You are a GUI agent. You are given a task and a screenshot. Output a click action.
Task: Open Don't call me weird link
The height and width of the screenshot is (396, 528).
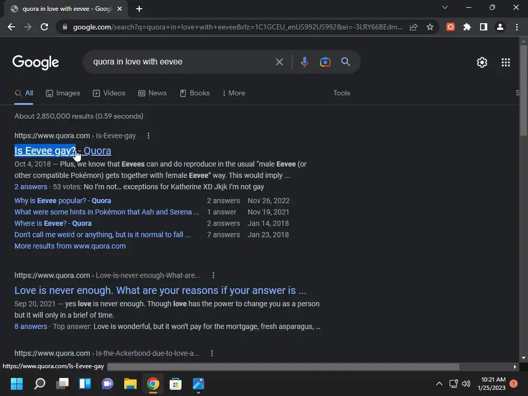coord(103,235)
